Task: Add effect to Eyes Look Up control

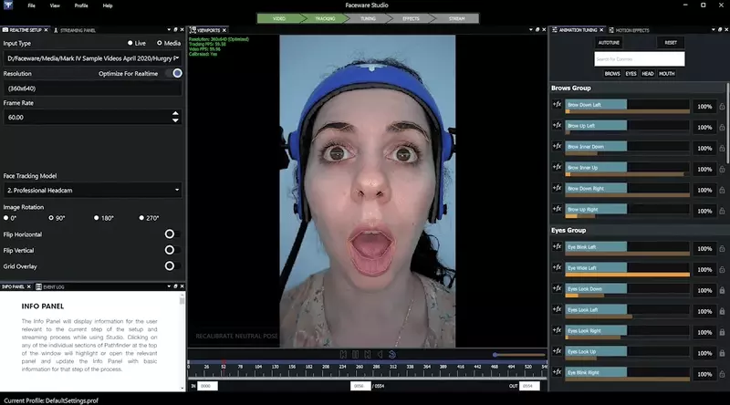Action: (x=557, y=351)
